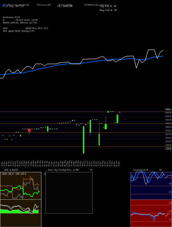Open the empty intraday trading price panel
This screenshot has width=172, height=227.
point(69,193)
